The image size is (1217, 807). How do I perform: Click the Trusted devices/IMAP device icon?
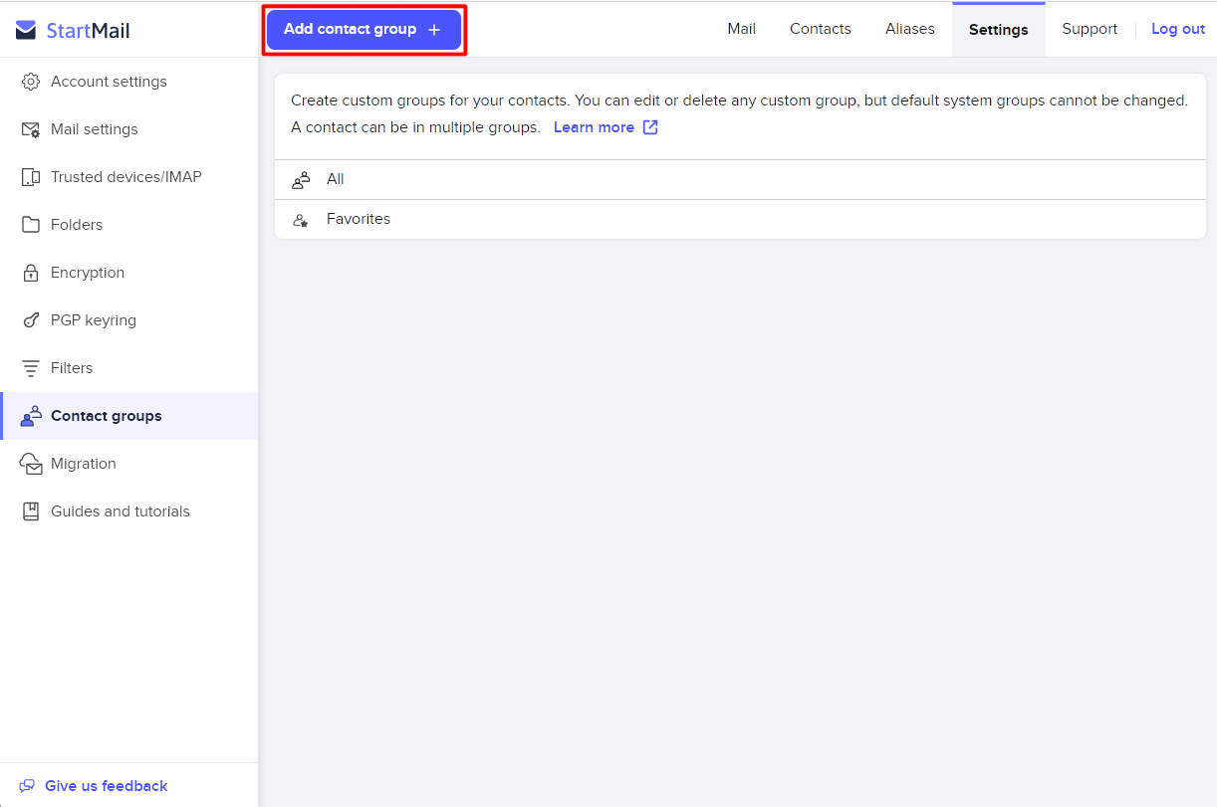[x=31, y=177]
